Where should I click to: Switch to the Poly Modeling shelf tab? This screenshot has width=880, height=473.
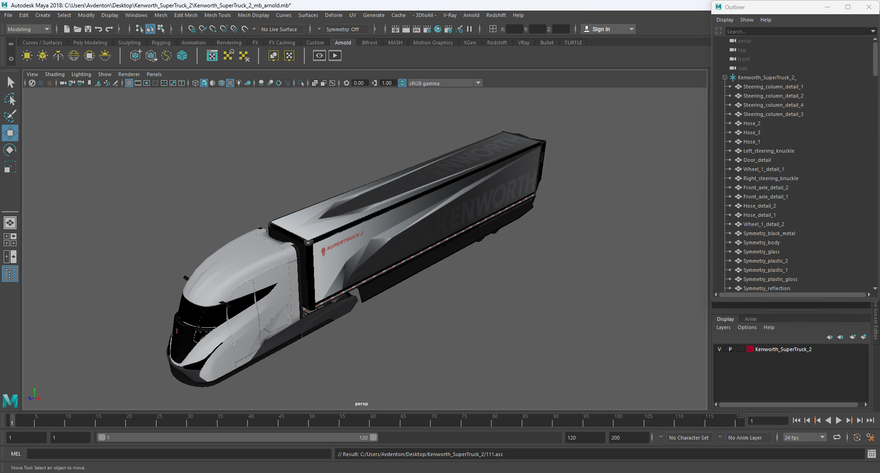[90, 43]
